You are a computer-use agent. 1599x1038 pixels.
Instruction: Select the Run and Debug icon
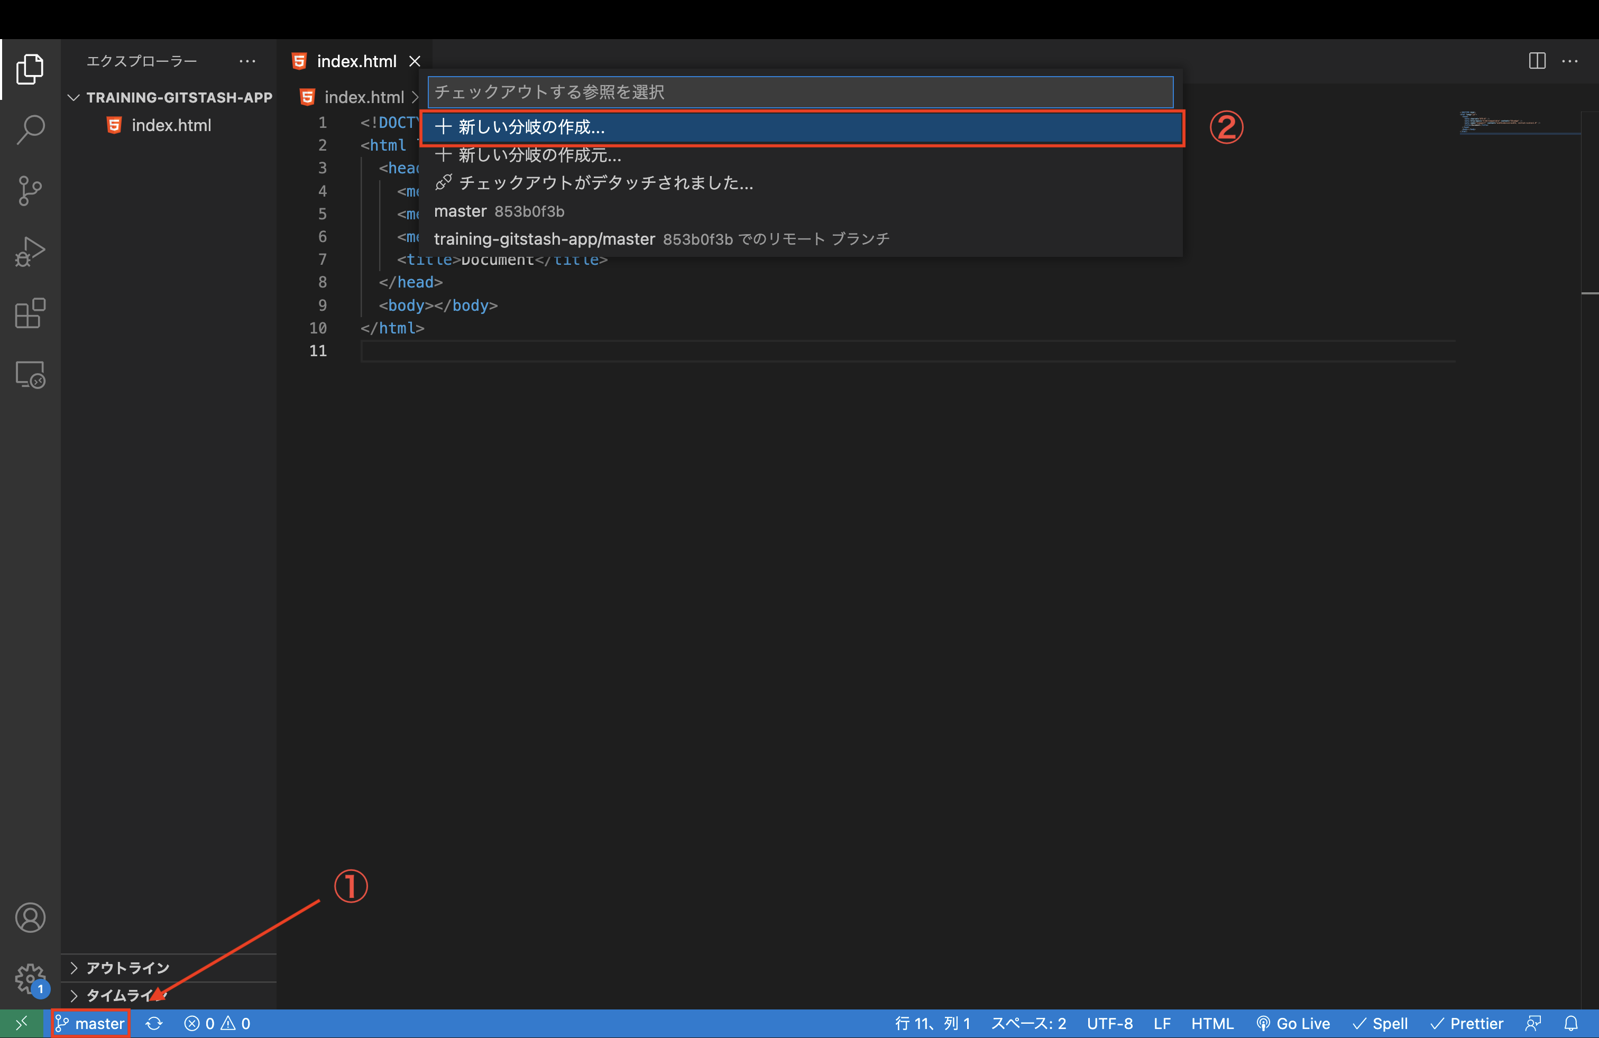click(30, 252)
